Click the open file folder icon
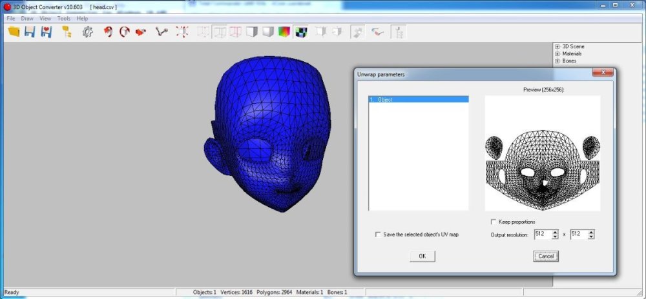The image size is (646, 299). pyautogui.click(x=14, y=32)
